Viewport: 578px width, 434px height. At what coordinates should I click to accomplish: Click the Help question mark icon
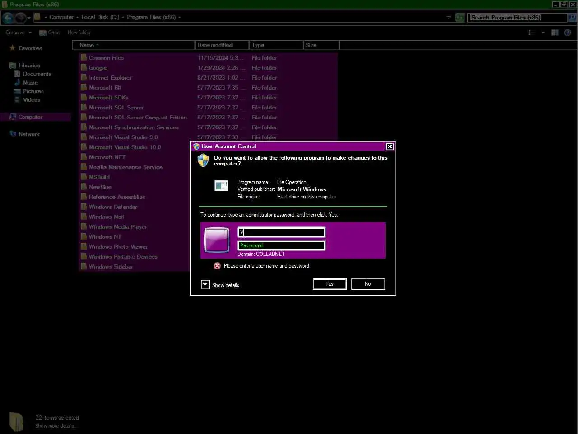point(568,33)
